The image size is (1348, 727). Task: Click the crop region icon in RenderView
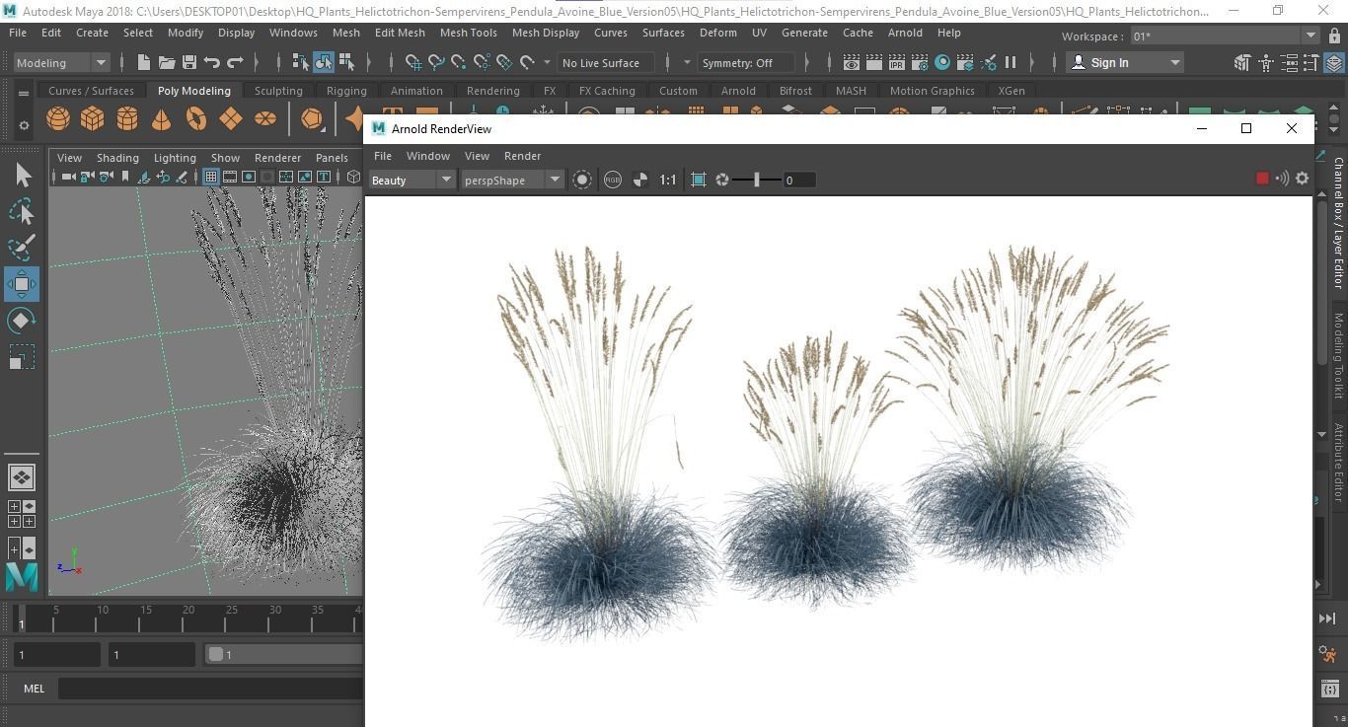(699, 180)
